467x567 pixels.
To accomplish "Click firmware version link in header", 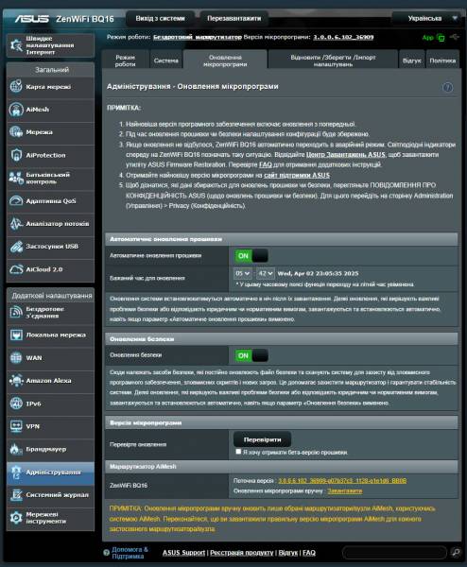I will pos(343,37).
